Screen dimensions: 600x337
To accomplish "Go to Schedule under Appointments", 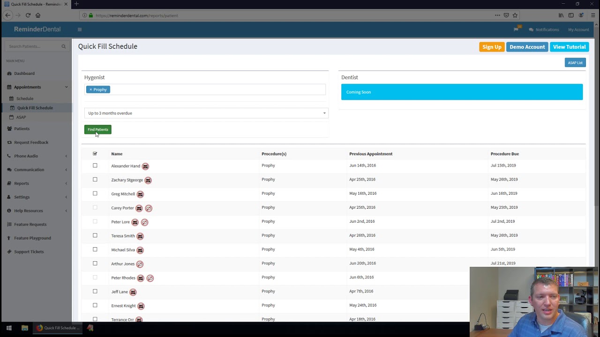I will (25, 99).
